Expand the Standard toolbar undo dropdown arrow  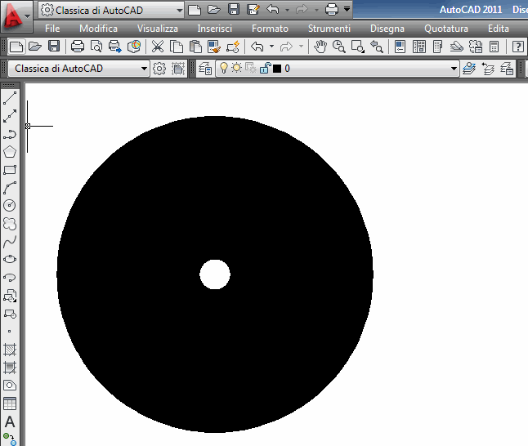point(271,47)
